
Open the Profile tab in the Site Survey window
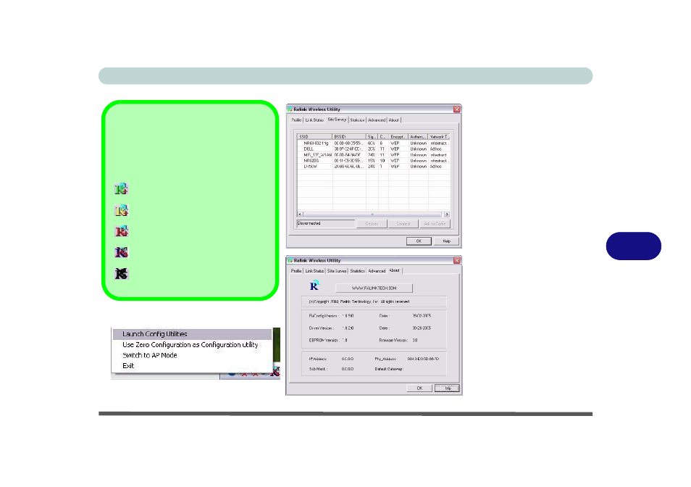(296, 120)
